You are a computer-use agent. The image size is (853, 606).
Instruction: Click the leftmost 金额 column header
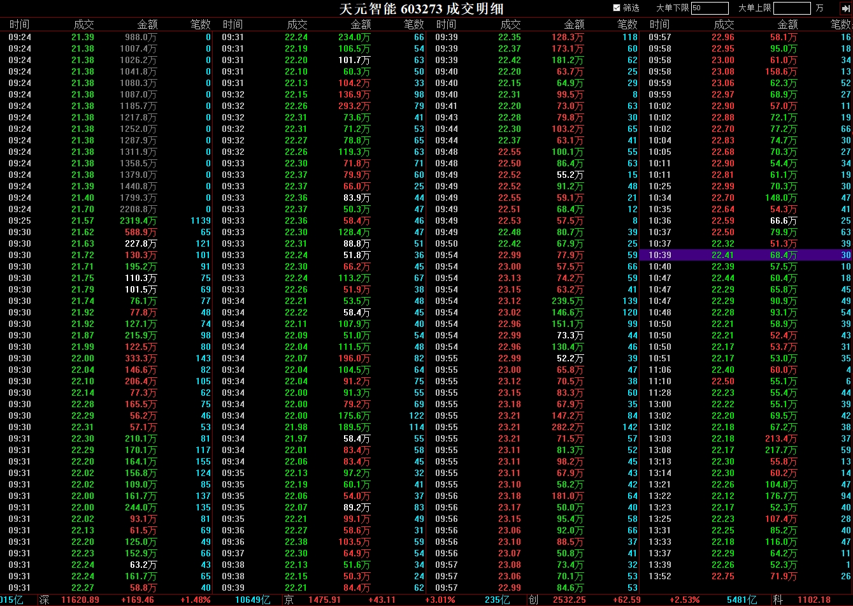point(147,24)
